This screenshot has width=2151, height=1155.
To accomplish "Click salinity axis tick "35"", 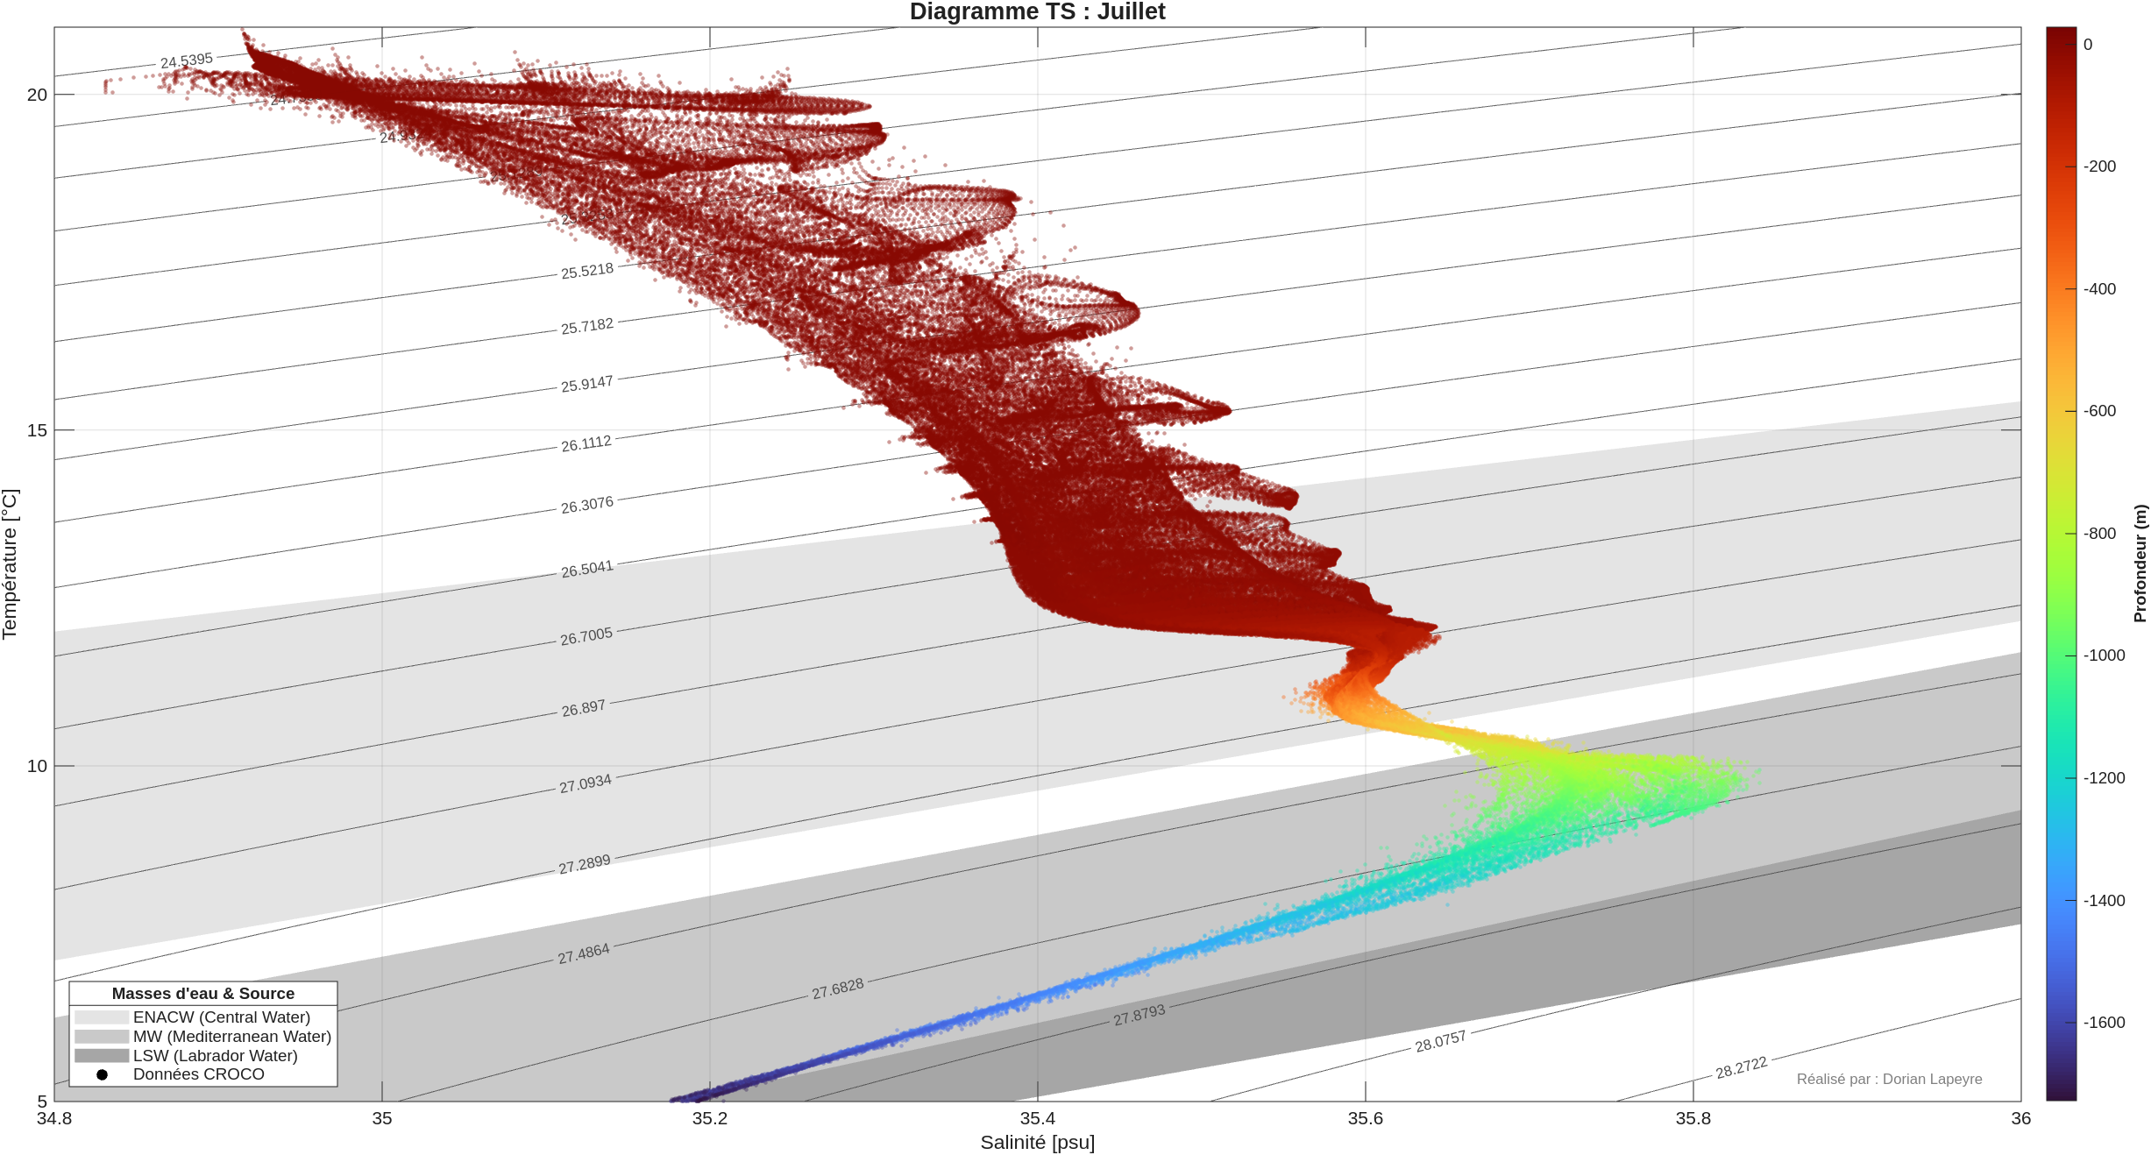I will point(382,1118).
